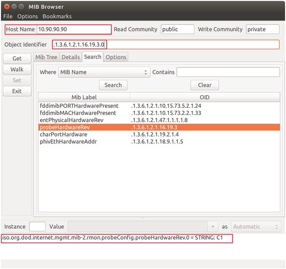The width and height of the screenshot is (286, 269).
Task: Click the Walk button
Action: click(x=17, y=69)
